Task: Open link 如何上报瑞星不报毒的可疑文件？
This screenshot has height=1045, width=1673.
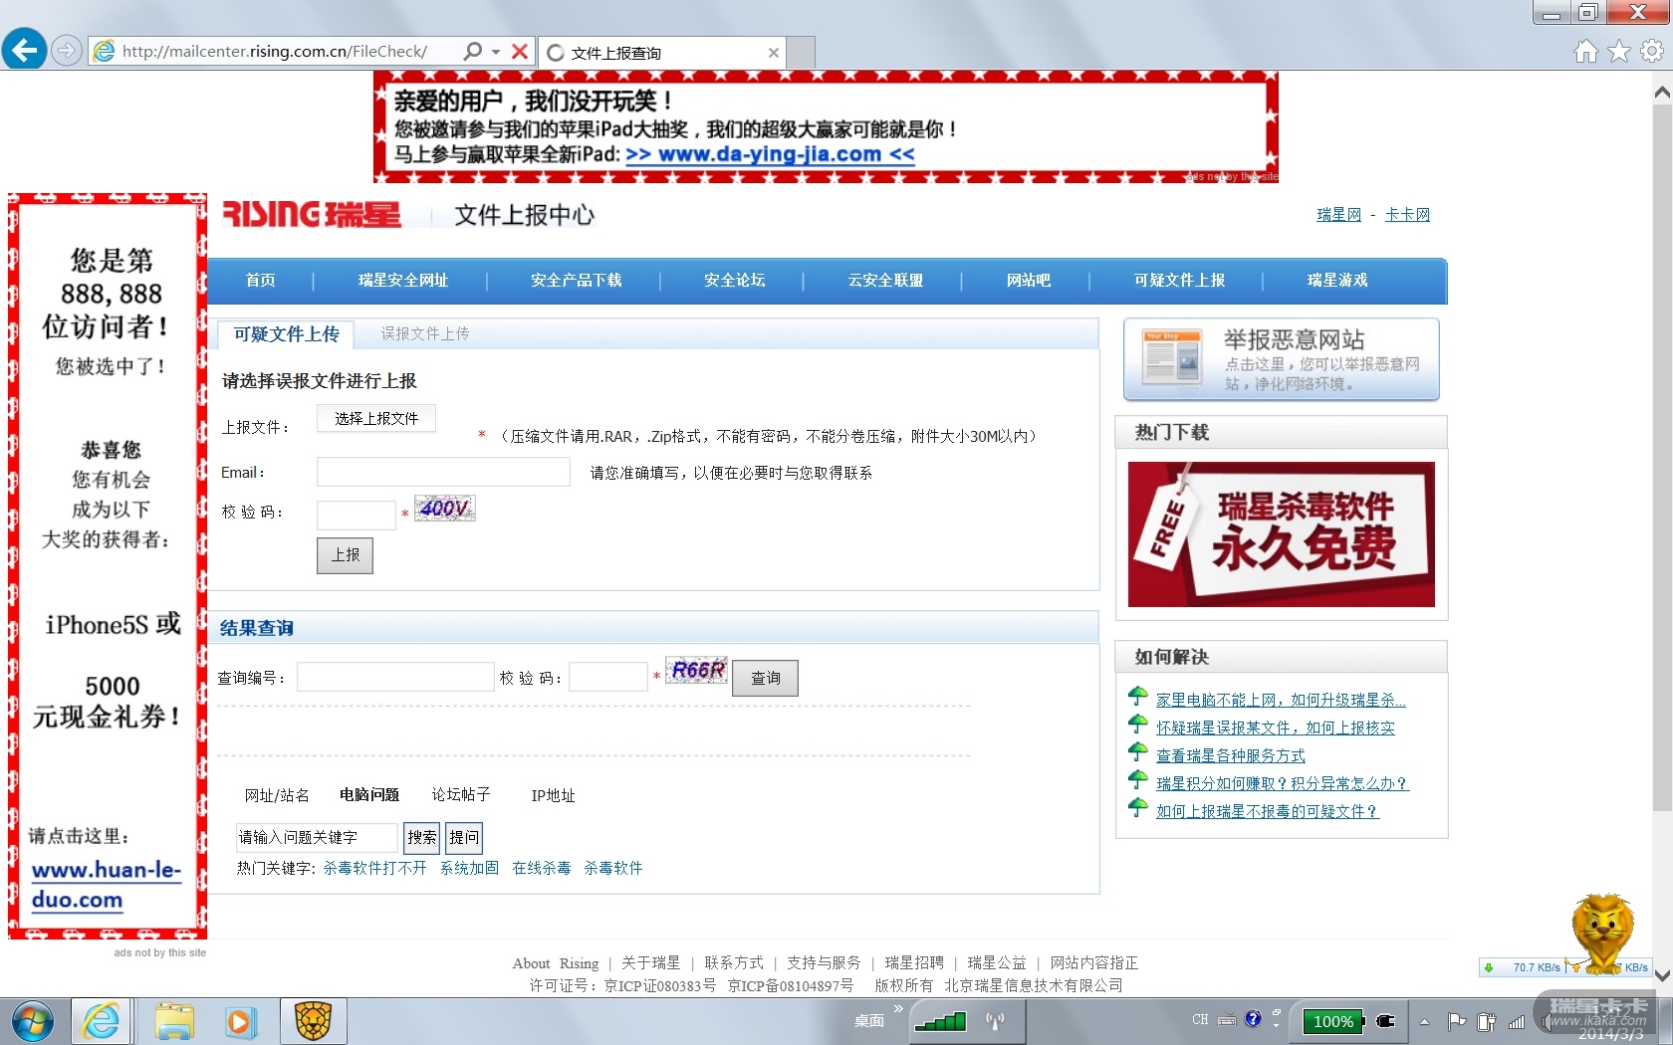Action: (x=1268, y=811)
